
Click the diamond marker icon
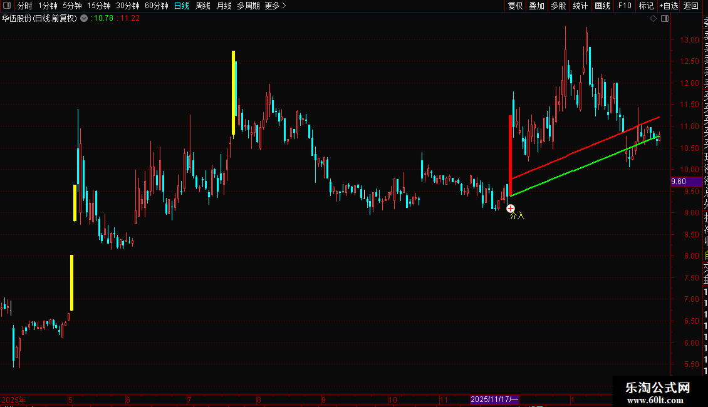pyautogui.click(x=653, y=19)
